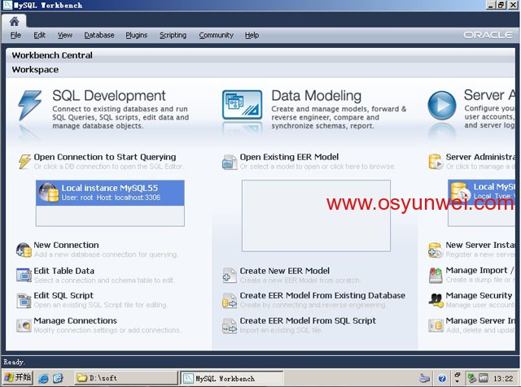Click the Open Connection to Start Querying icon
The image size is (521, 387).
click(x=24, y=162)
